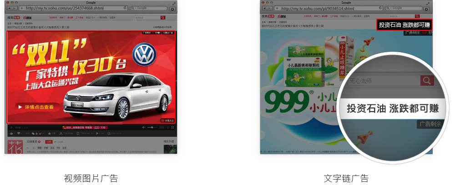
Task: Focus the Google search field in right browser
Action: pos(404,8)
